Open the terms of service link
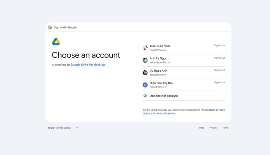270x155 pixels. [165, 113]
